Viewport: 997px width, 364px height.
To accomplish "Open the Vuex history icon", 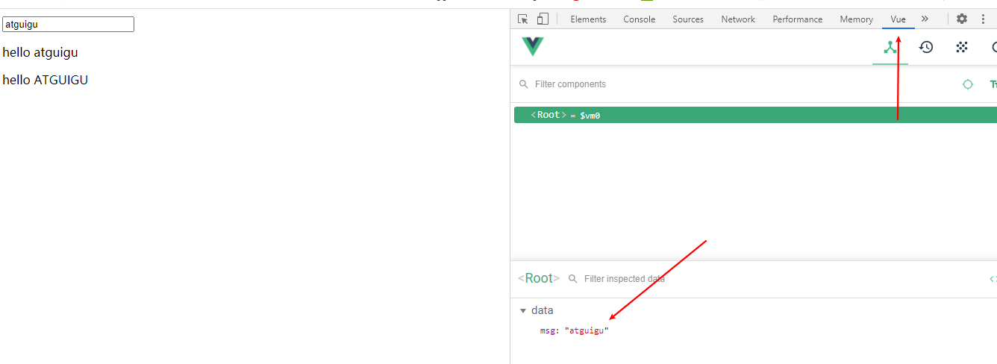I will pyautogui.click(x=926, y=47).
